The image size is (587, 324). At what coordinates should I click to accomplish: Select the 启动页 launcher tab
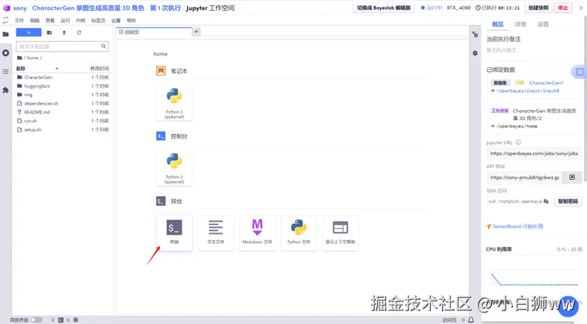tap(153, 32)
